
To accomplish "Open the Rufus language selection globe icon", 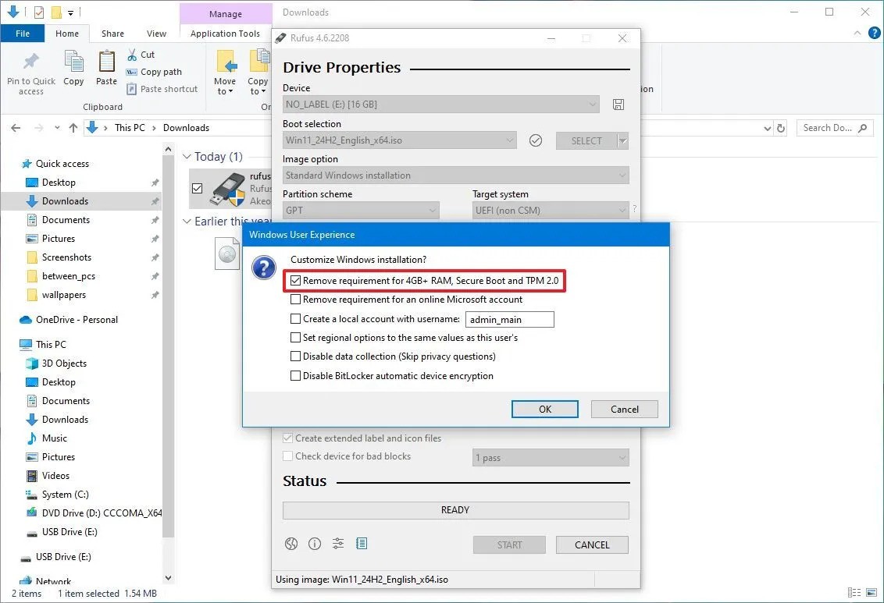I will click(x=291, y=544).
